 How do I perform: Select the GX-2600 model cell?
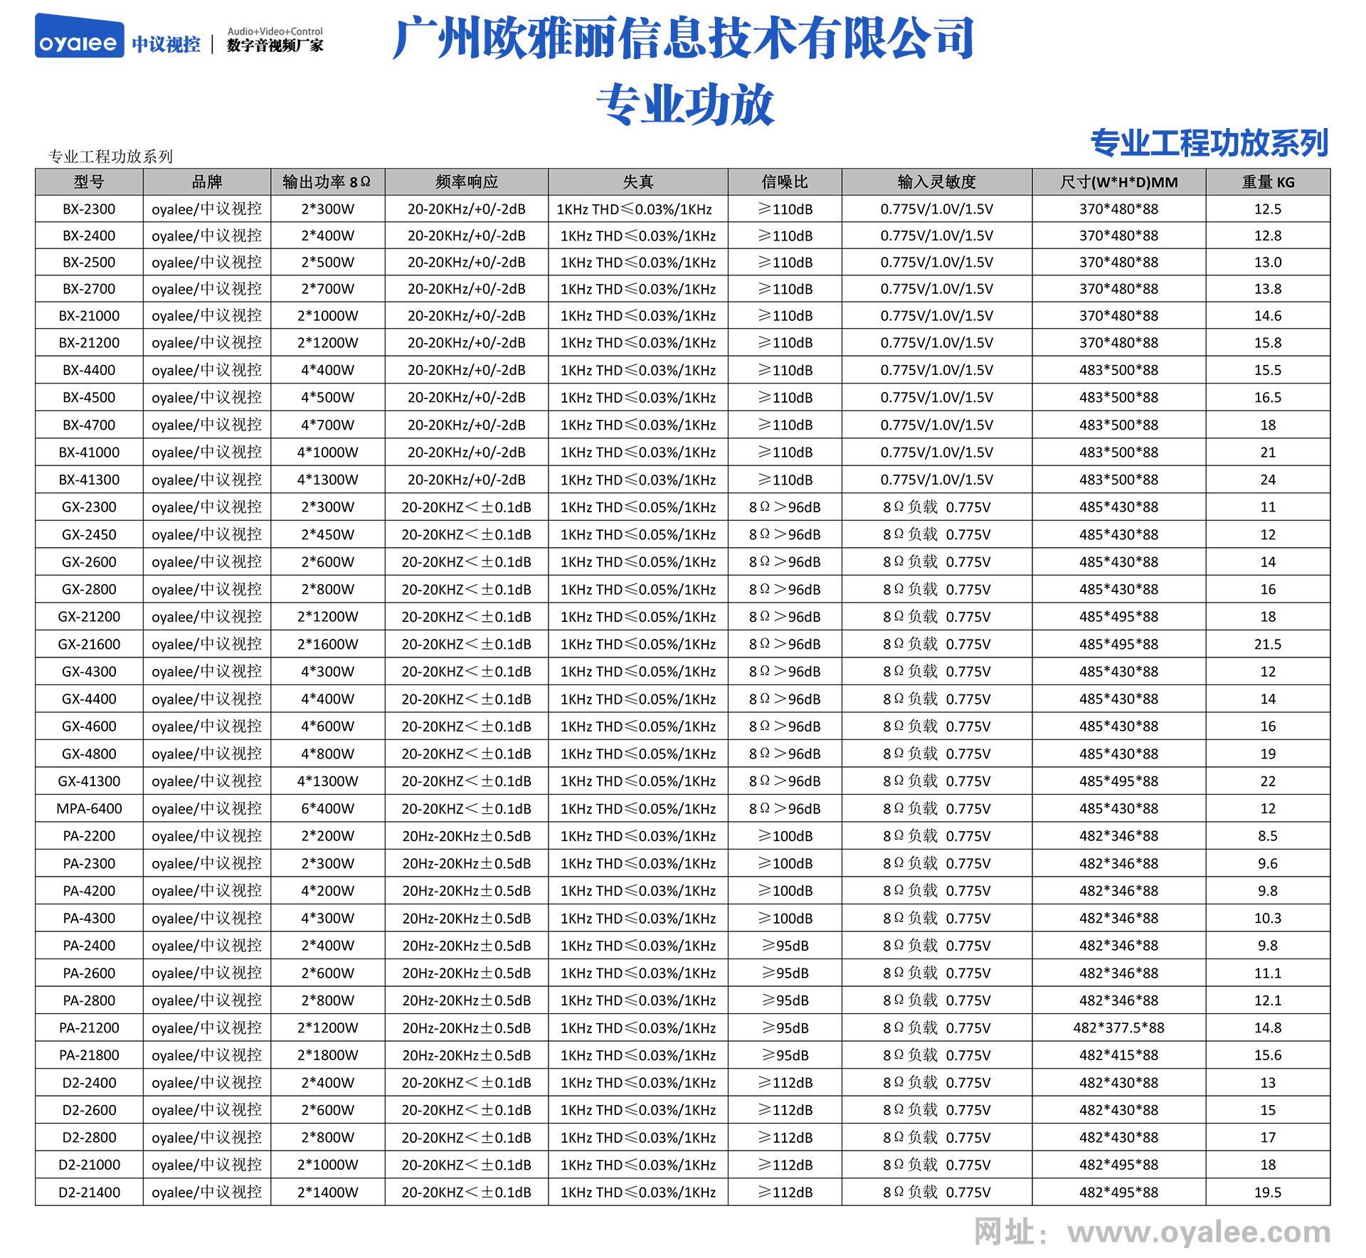point(89,561)
